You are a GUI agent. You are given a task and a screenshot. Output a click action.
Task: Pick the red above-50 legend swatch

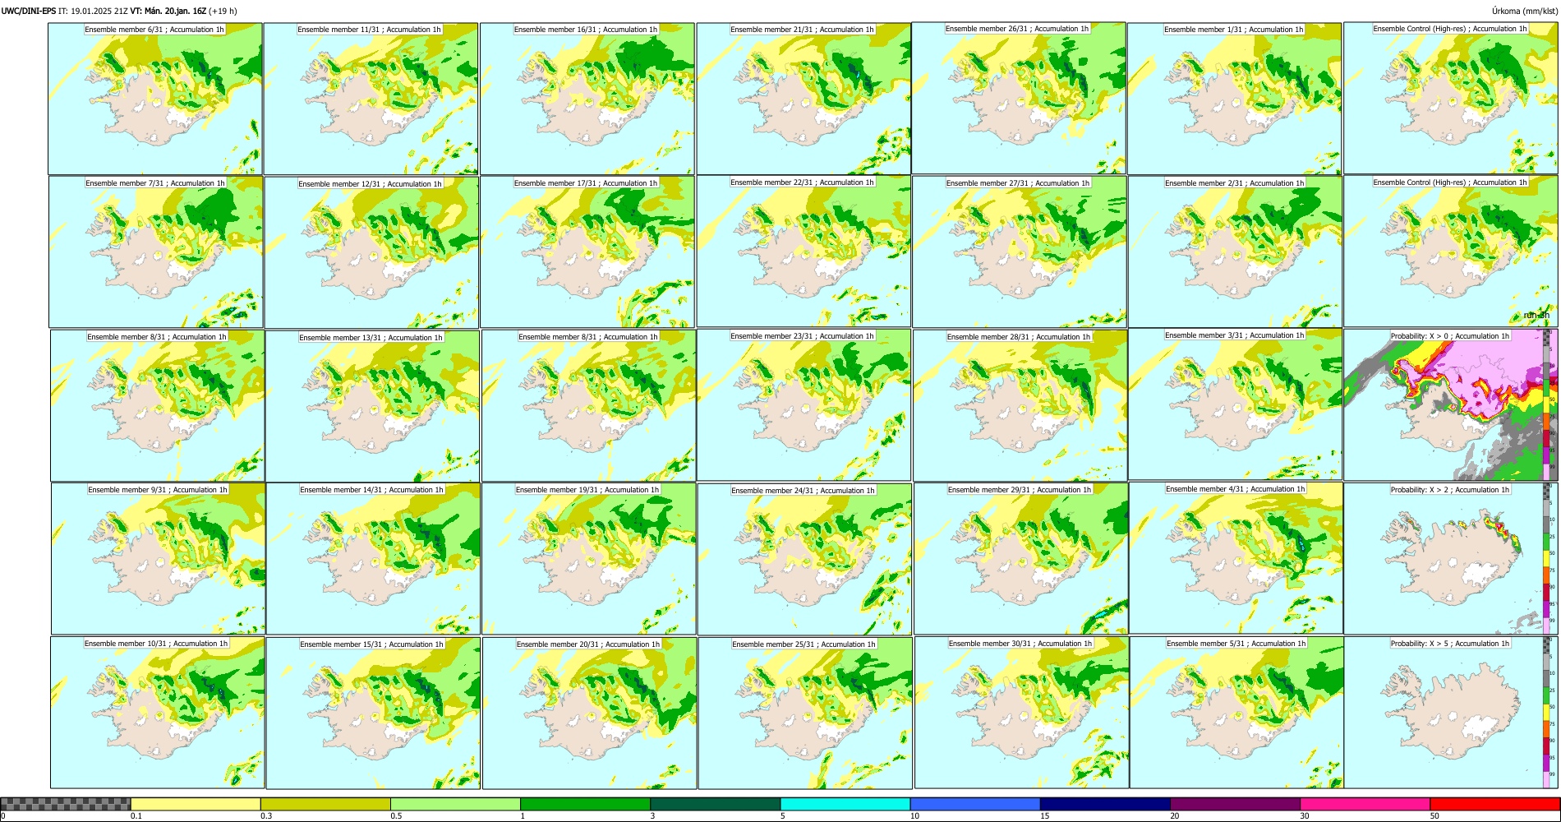pos(1494,804)
